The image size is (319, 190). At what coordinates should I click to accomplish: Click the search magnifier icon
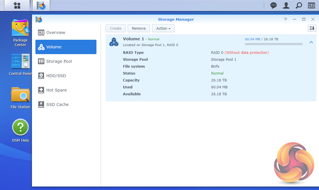pyautogui.click(x=299, y=5)
